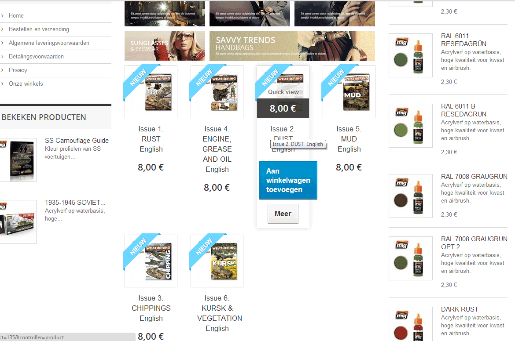Viewport: 515px width, 341px height.
Task: Add Issue 2 DUST to cart
Action: [288, 180]
